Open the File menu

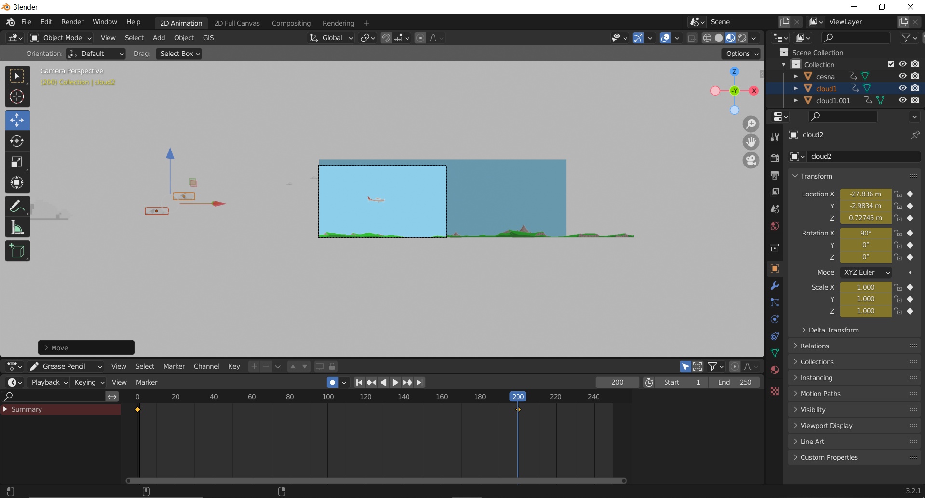tap(27, 22)
